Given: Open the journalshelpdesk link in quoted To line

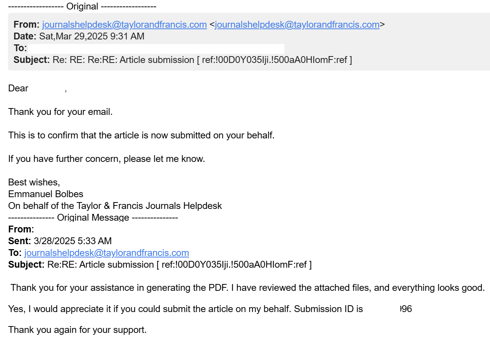Looking at the screenshot, I should pyautogui.click(x=106, y=253).
